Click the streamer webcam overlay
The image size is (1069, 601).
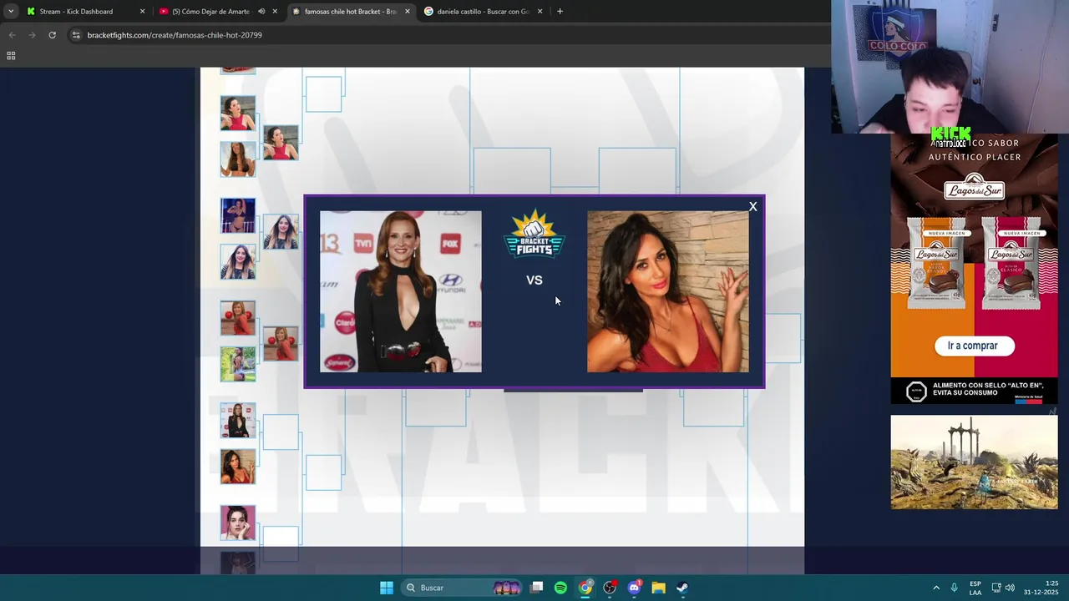click(x=950, y=67)
